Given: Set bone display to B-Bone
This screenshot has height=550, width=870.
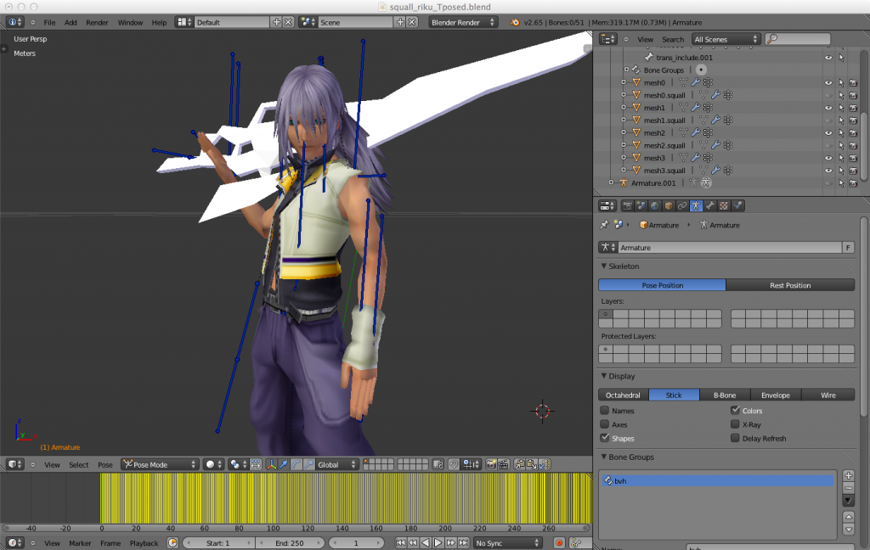Looking at the screenshot, I should [x=725, y=395].
